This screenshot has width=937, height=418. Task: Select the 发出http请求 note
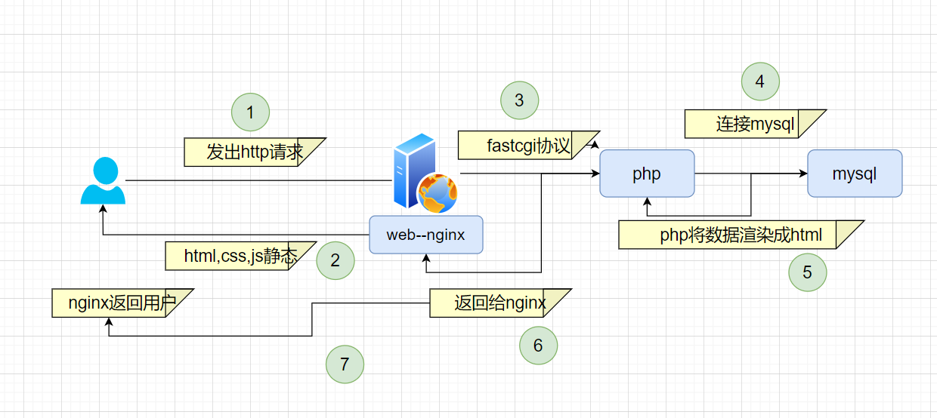click(x=254, y=152)
